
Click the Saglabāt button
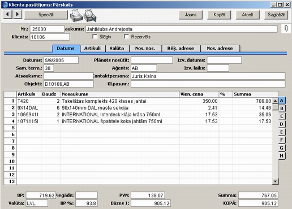[276, 15]
